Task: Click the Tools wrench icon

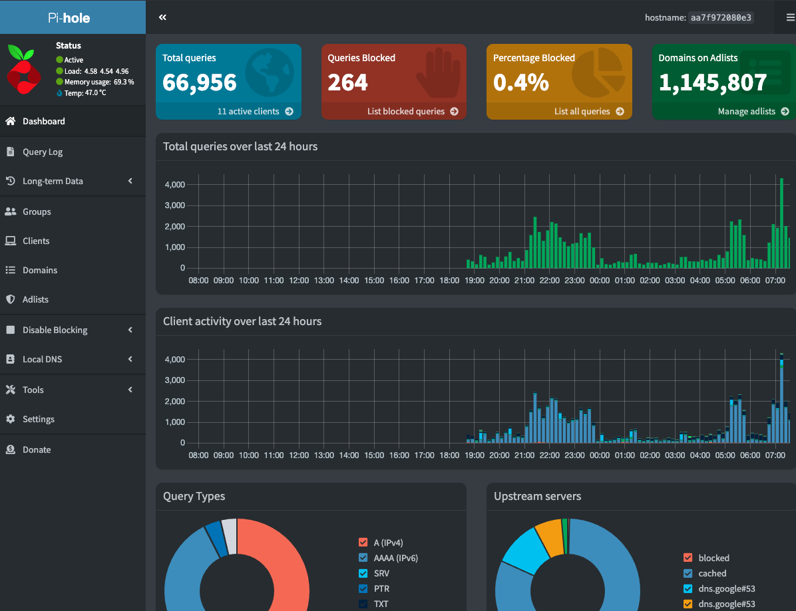Action: click(x=10, y=390)
